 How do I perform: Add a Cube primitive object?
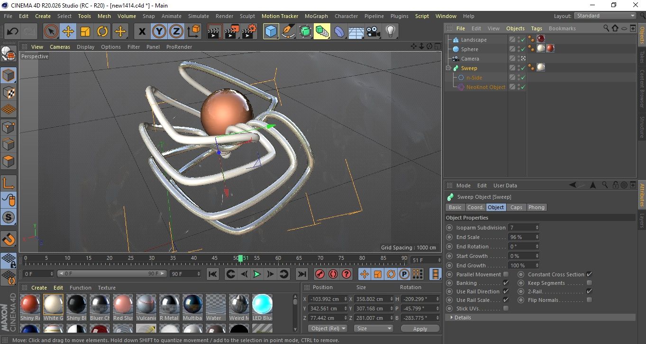(271, 32)
